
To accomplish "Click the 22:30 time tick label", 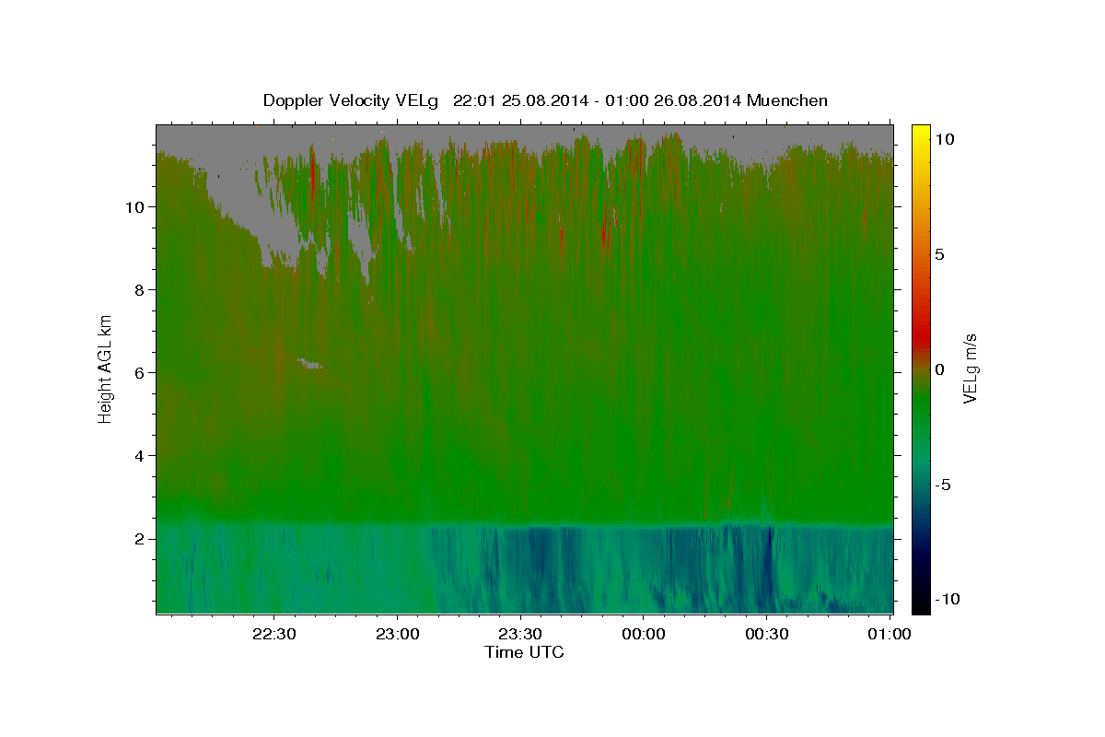I will point(273,634).
